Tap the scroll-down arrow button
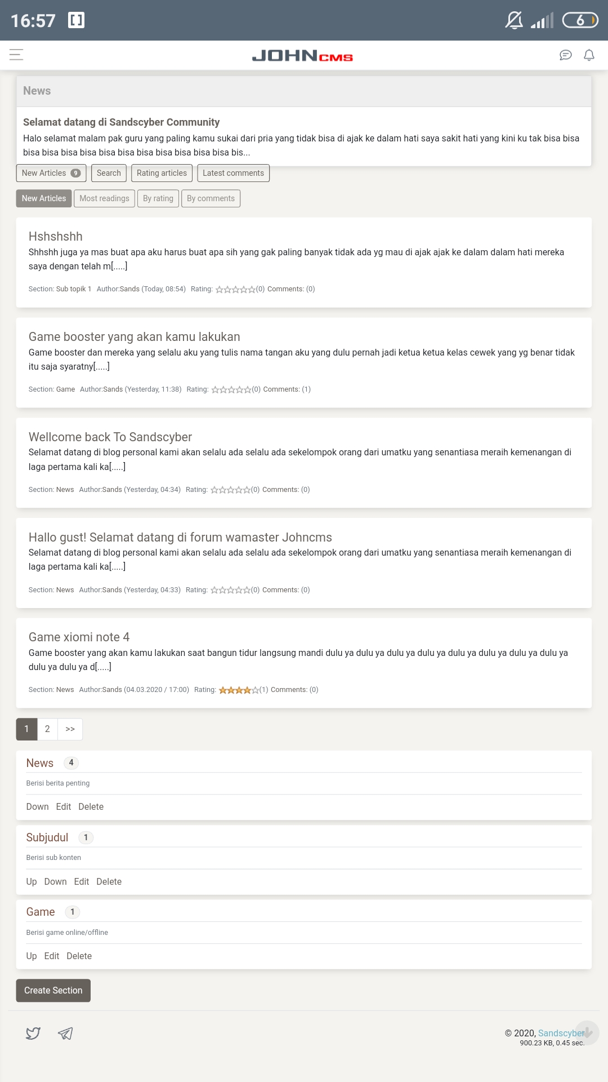The height and width of the screenshot is (1082, 608). (x=588, y=1032)
